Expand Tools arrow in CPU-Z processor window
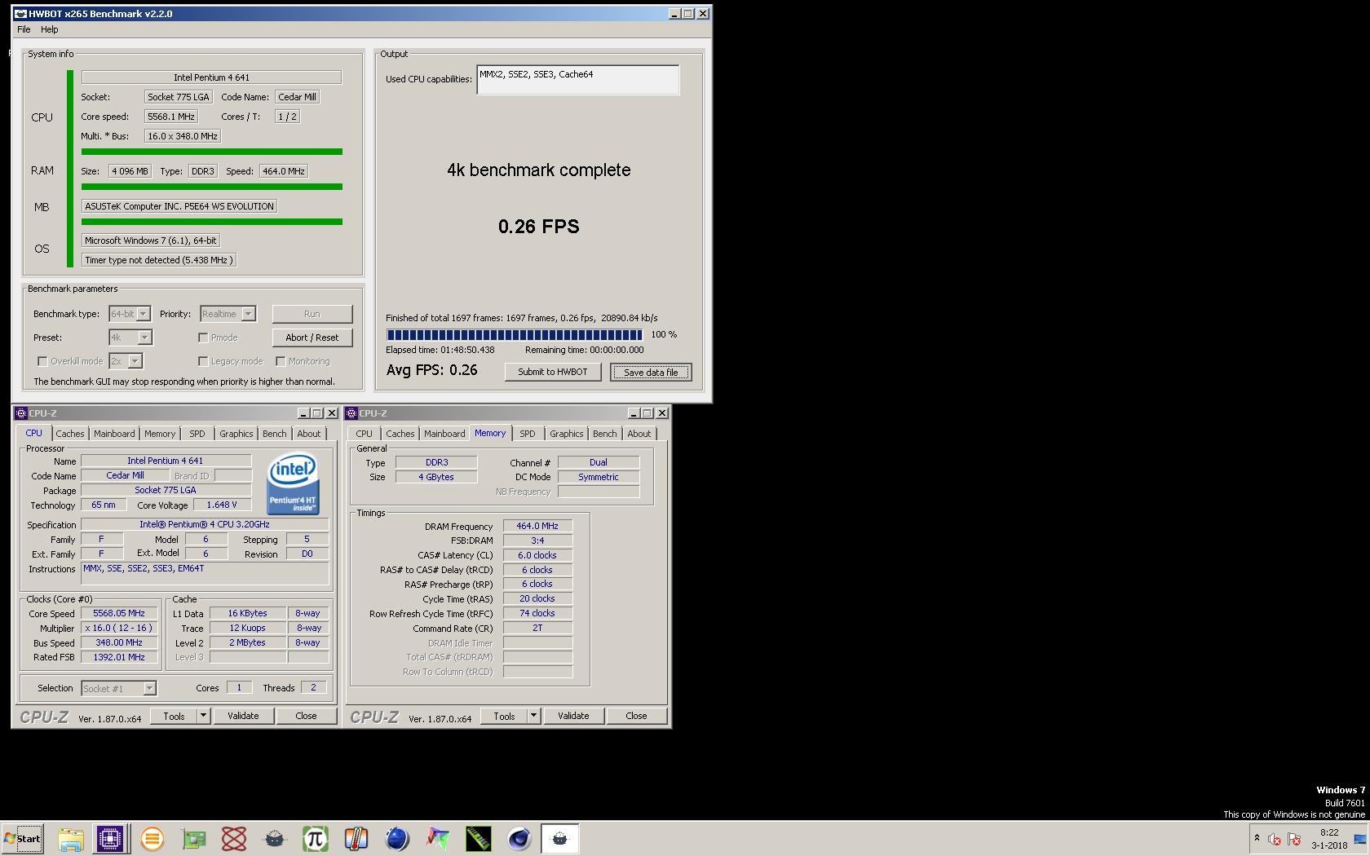This screenshot has height=856, width=1370. pos(204,716)
